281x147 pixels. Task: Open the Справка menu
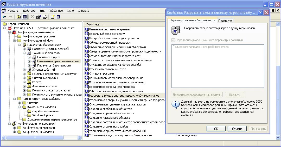(84, 11)
